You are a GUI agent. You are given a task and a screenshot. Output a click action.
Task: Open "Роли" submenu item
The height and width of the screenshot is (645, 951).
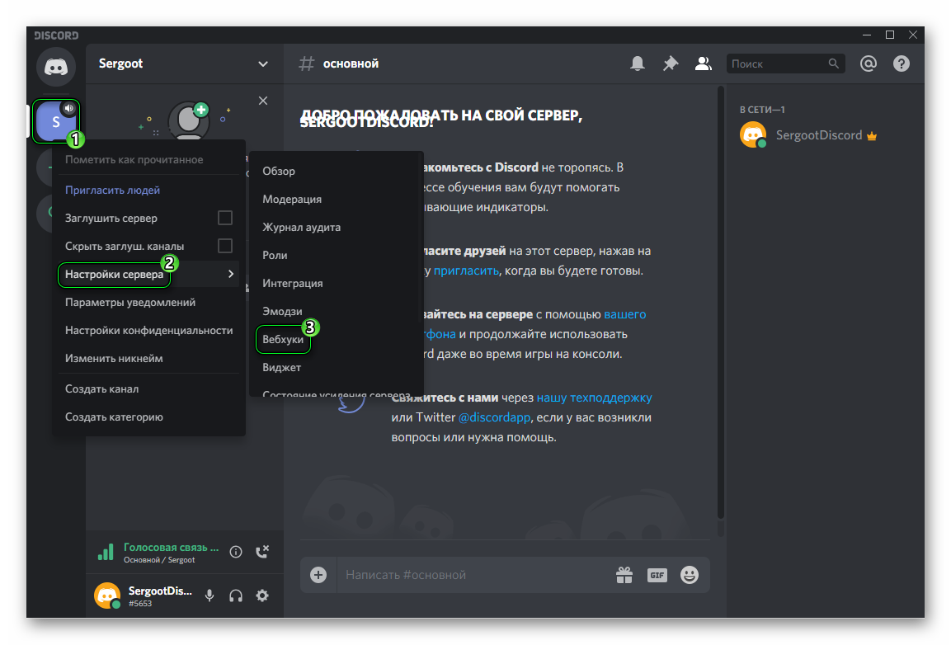click(336, 255)
